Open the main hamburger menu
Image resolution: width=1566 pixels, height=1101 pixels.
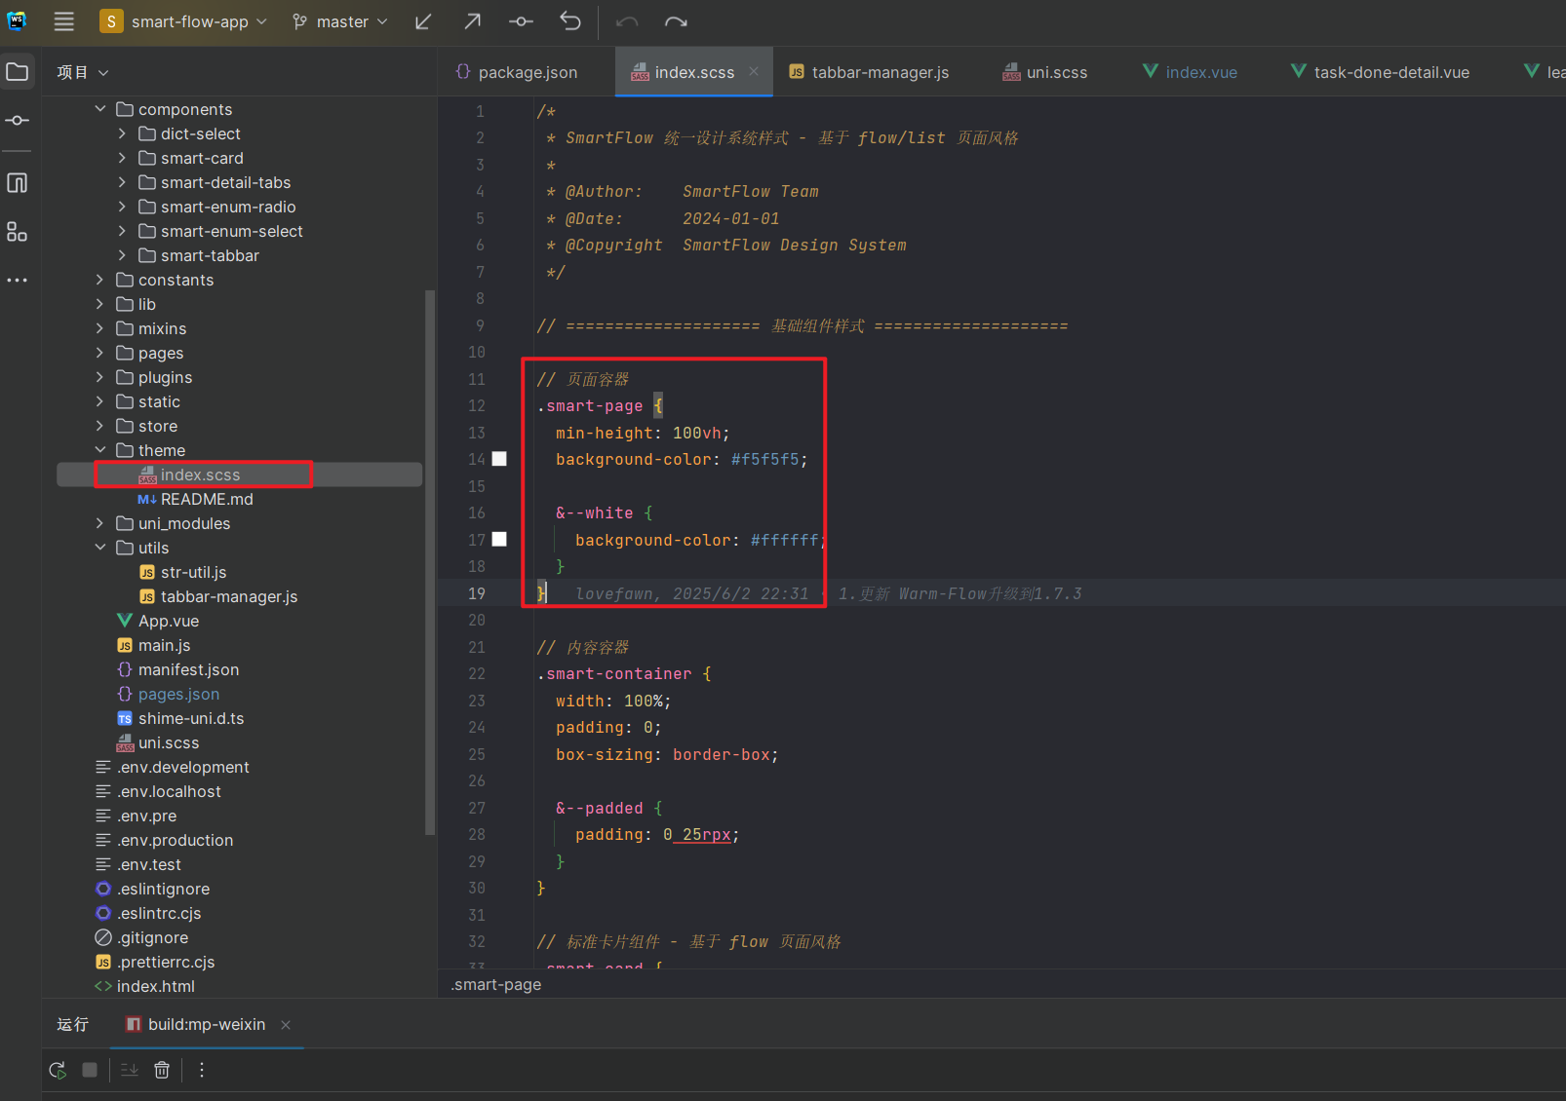point(63,21)
